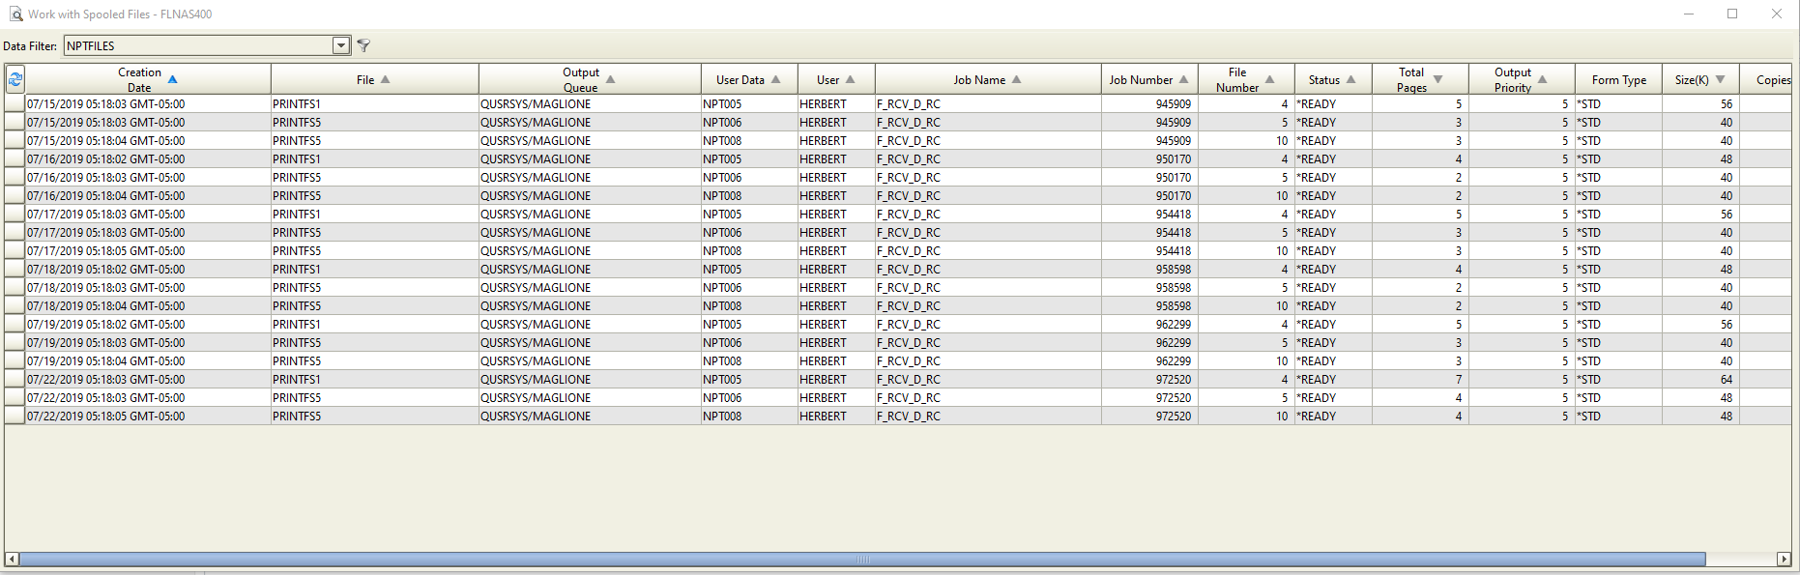Sort by File Number column header
1800x575 pixels.
(1246, 79)
